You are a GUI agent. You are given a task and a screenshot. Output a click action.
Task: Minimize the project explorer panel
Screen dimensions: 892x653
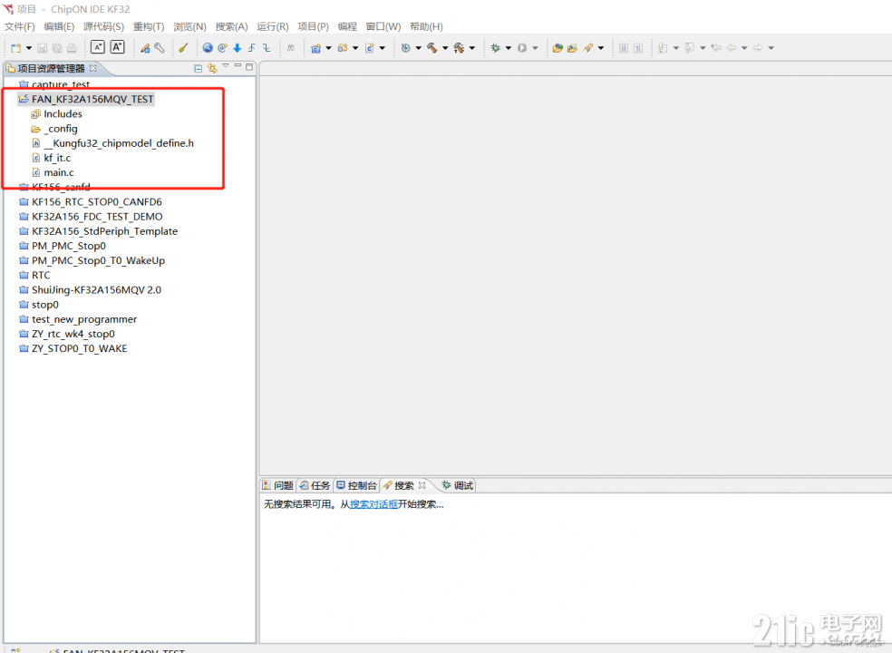pyautogui.click(x=238, y=66)
